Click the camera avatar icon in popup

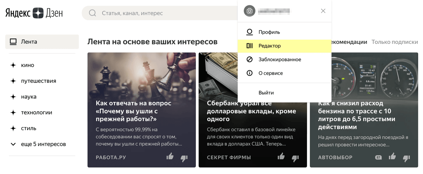click(x=250, y=11)
